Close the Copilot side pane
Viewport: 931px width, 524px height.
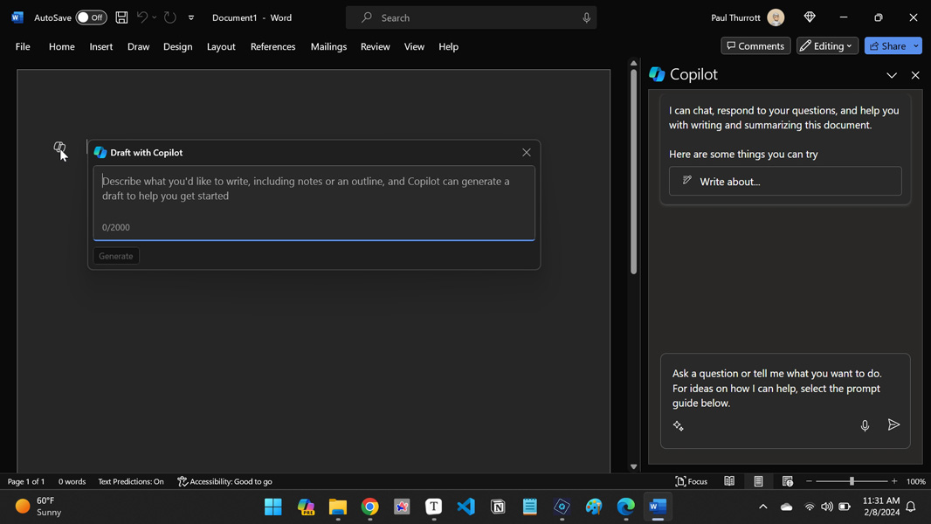point(915,75)
